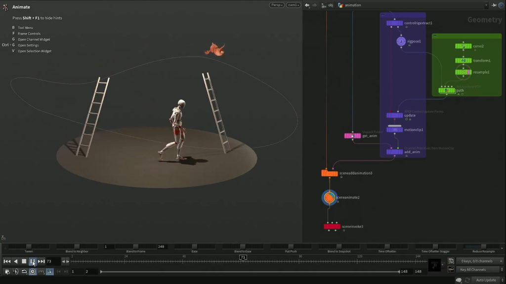Toggle pause on the playback controls
The width and height of the screenshot is (506, 284).
(x=33, y=261)
